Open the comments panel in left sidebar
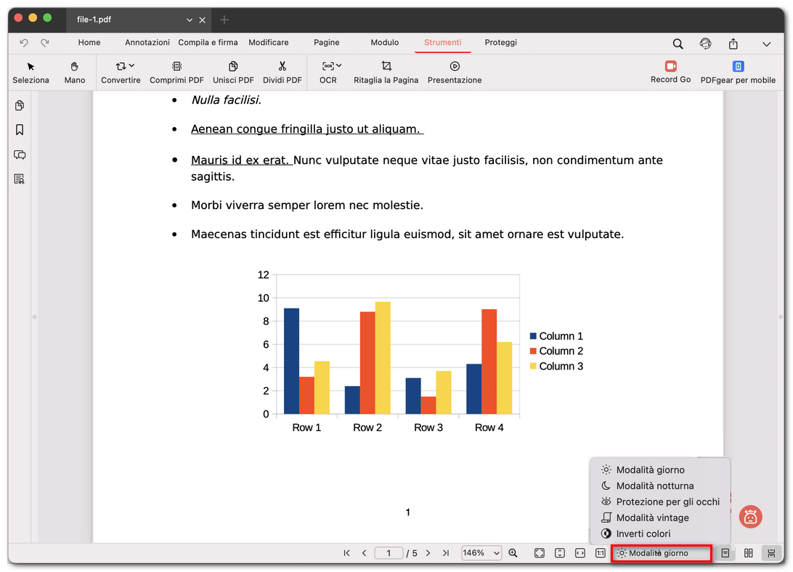This screenshot has width=793, height=572. [x=20, y=155]
